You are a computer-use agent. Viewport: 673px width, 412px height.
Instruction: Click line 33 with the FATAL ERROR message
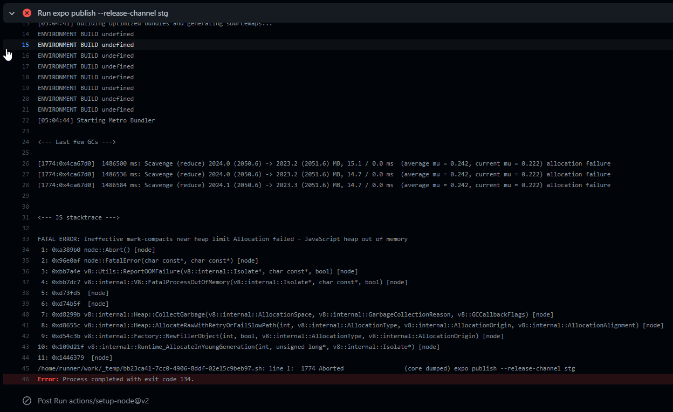[x=222, y=239]
